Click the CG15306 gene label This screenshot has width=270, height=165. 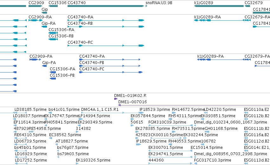(x=57, y=3)
